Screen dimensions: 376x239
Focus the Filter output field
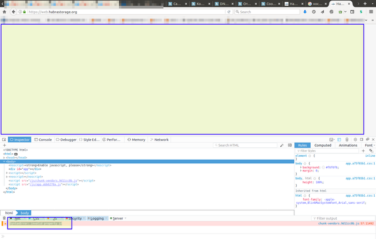343,218
